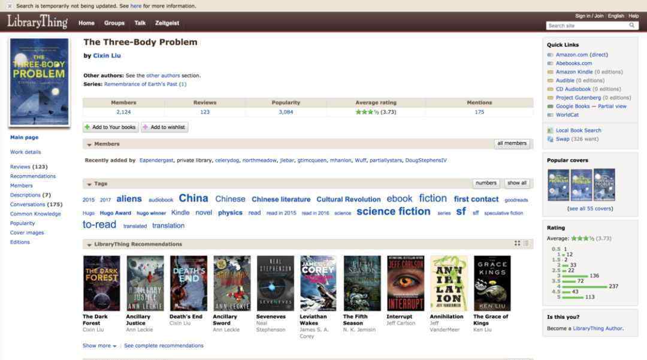Open member Eapendergast's profile
This screenshot has height=360, width=647.
[156, 161]
